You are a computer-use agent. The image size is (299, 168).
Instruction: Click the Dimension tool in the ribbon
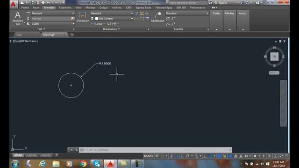tap(83, 17)
